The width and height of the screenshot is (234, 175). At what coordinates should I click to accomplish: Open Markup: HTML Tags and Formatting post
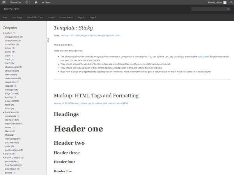(96, 96)
